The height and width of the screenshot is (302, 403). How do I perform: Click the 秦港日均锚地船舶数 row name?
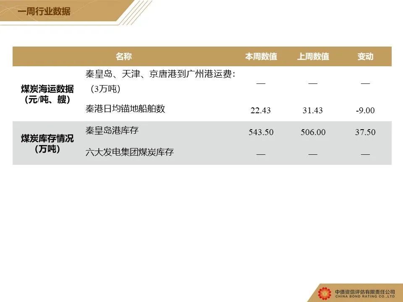(x=125, y=109)
